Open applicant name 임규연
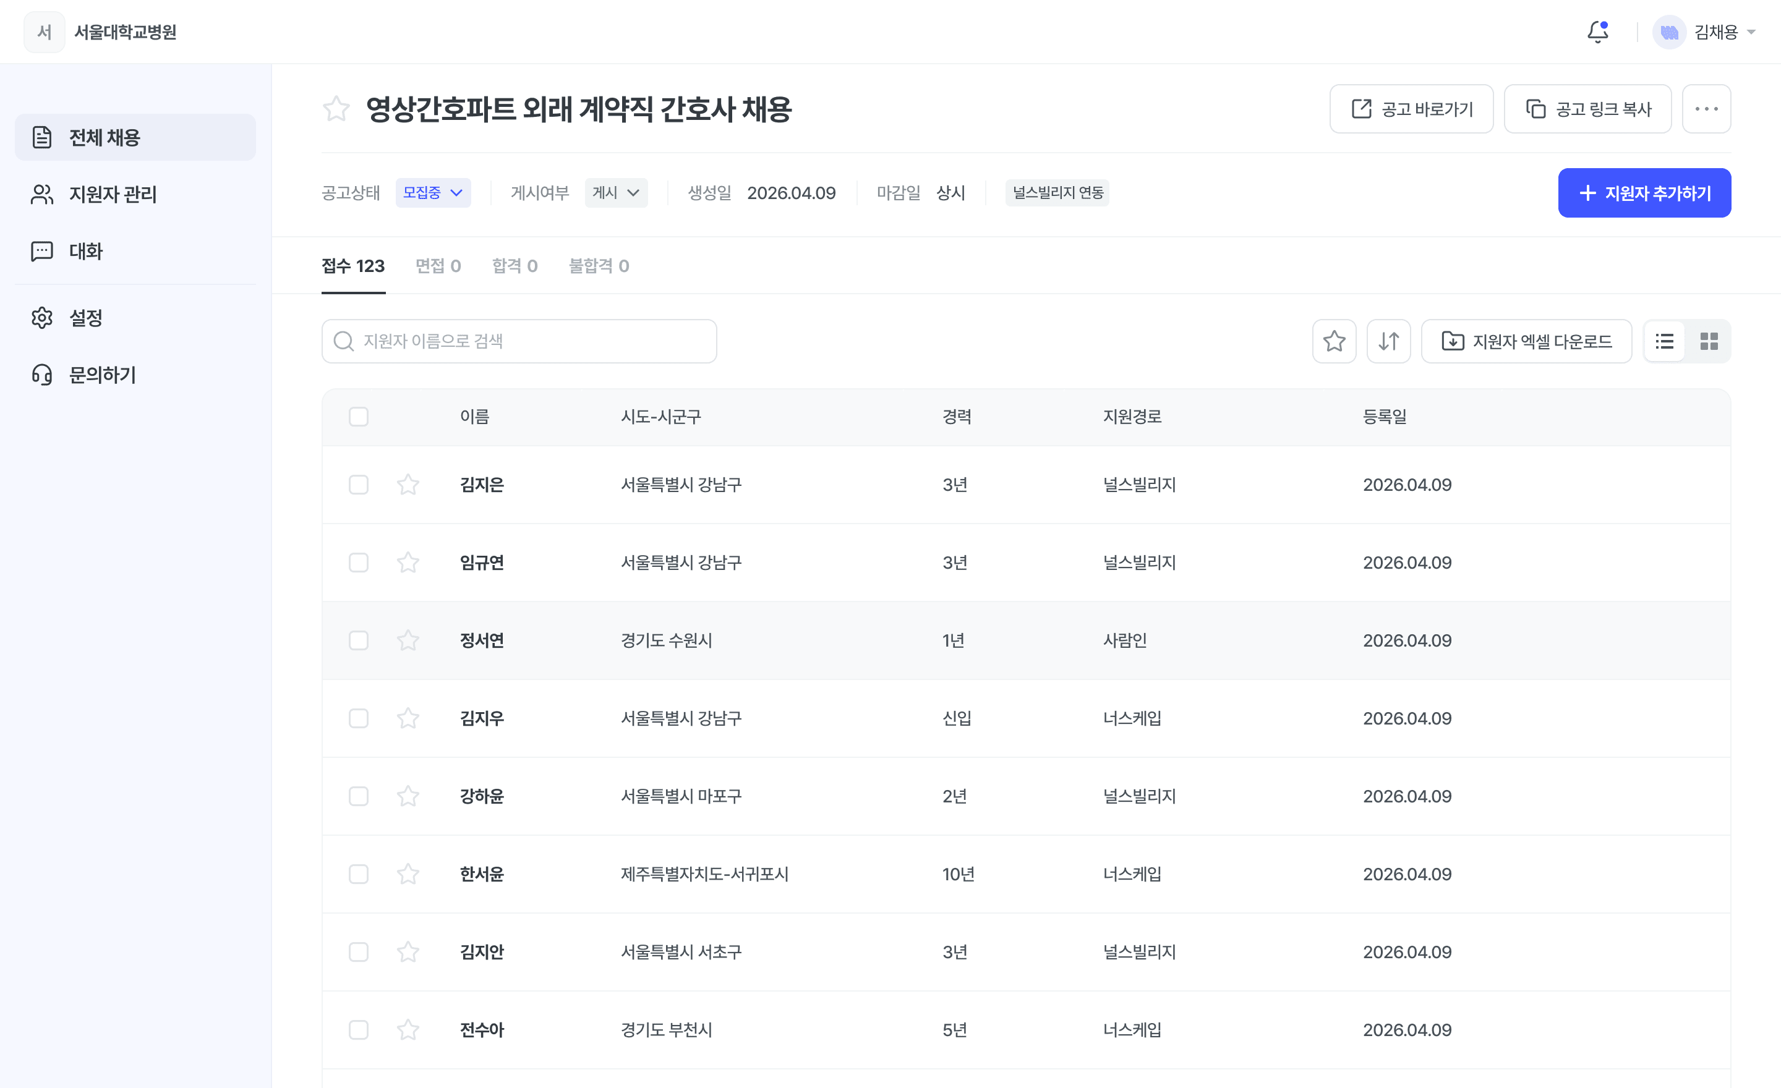Viewport: 1781px width, 1088px height. pyautogui.click(x=482, y=563)
